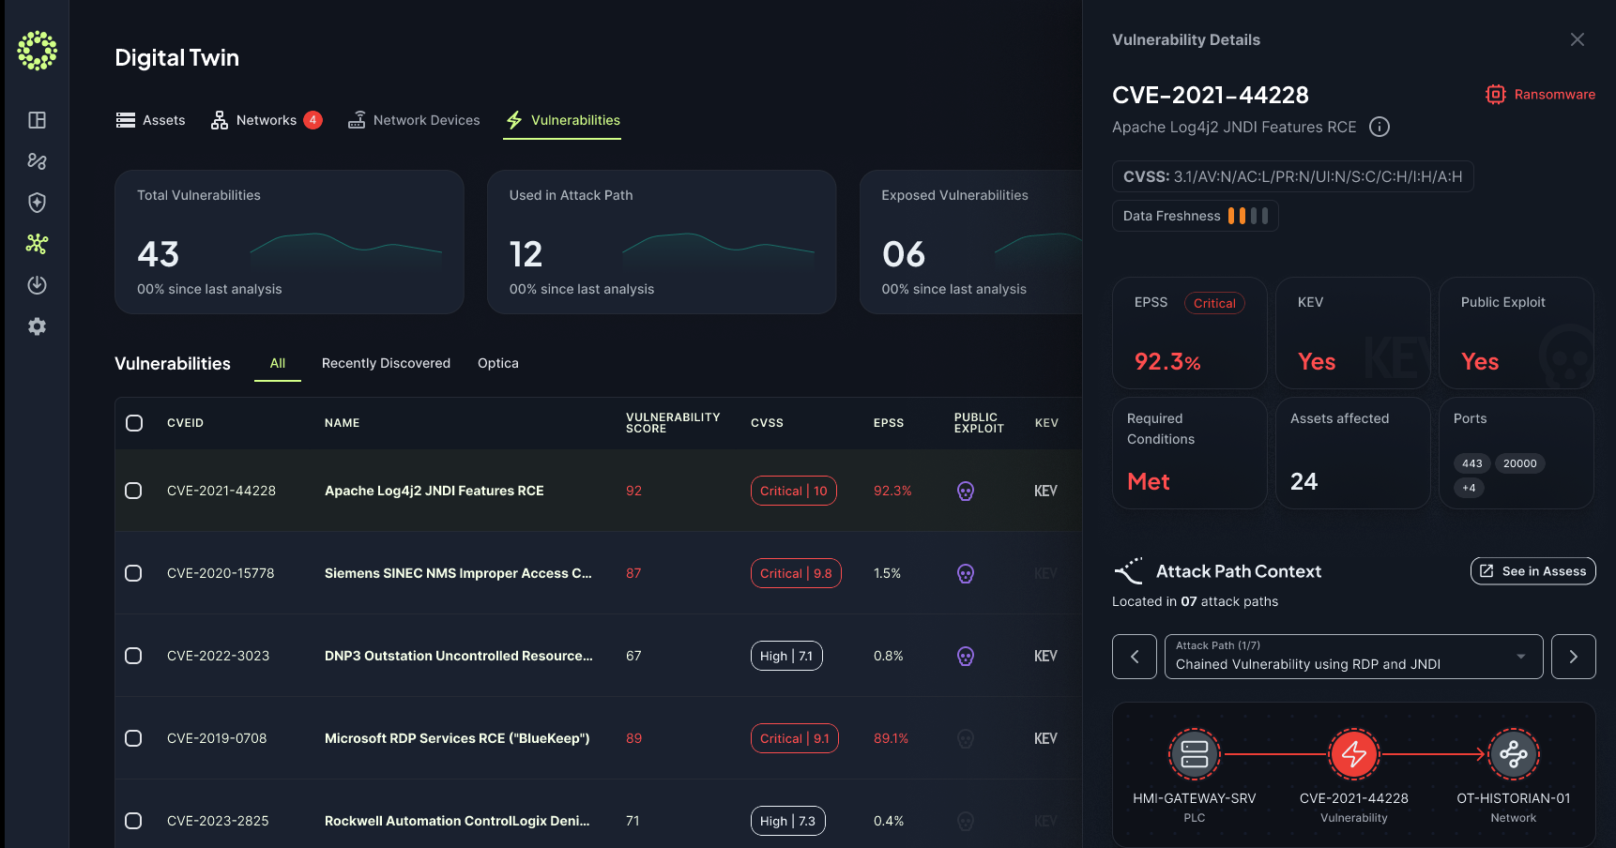This screenshot has width=1616, height=848.
Task: Click port chip 20000
Action: point(1519,463)
